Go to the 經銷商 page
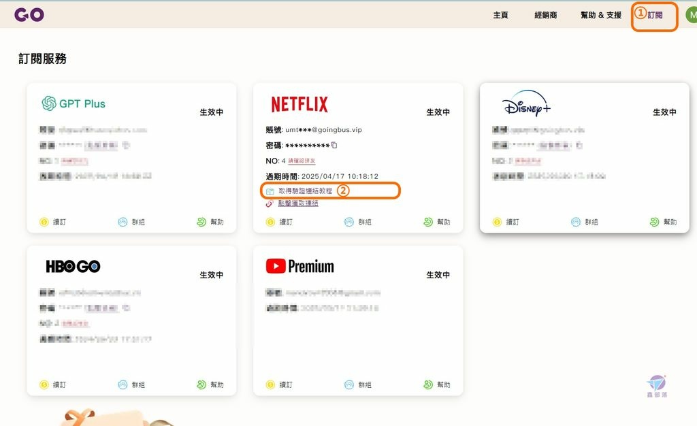This screenshot has width=697, height=426. [x=545, y=15]
